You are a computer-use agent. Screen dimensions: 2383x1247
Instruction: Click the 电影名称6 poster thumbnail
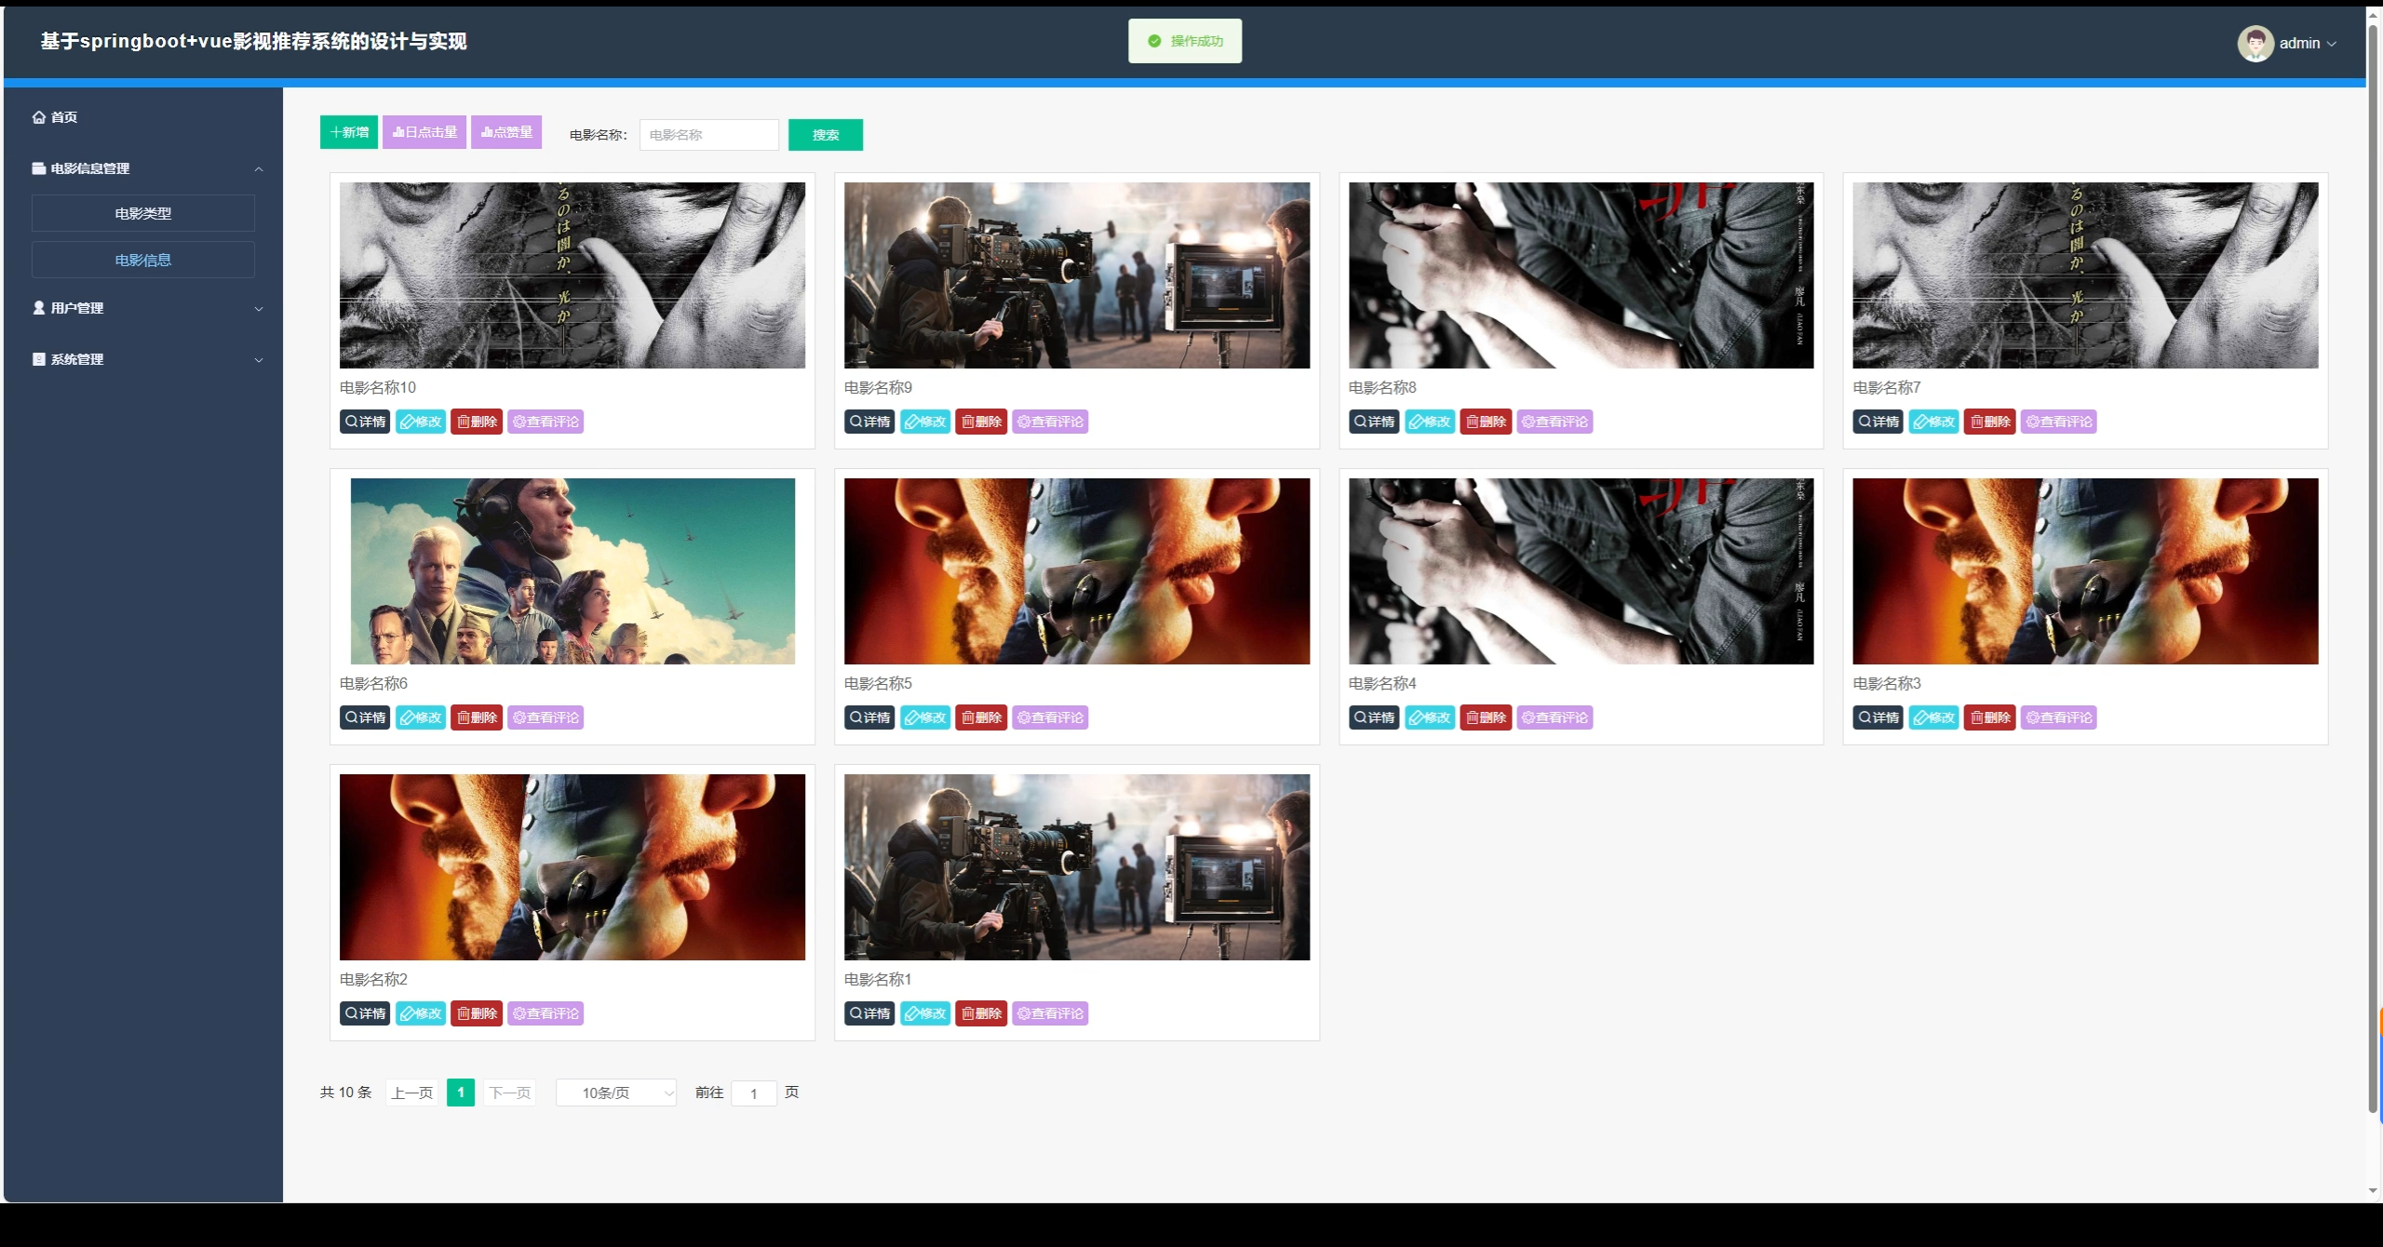pos(572,570)
